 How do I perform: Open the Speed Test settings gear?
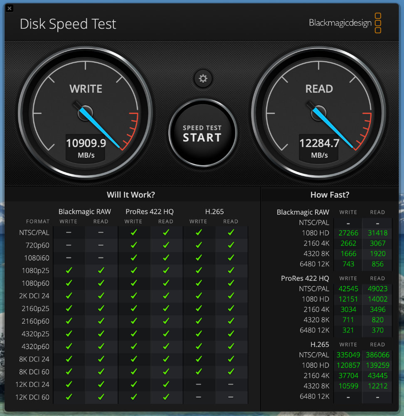point(203,79)
